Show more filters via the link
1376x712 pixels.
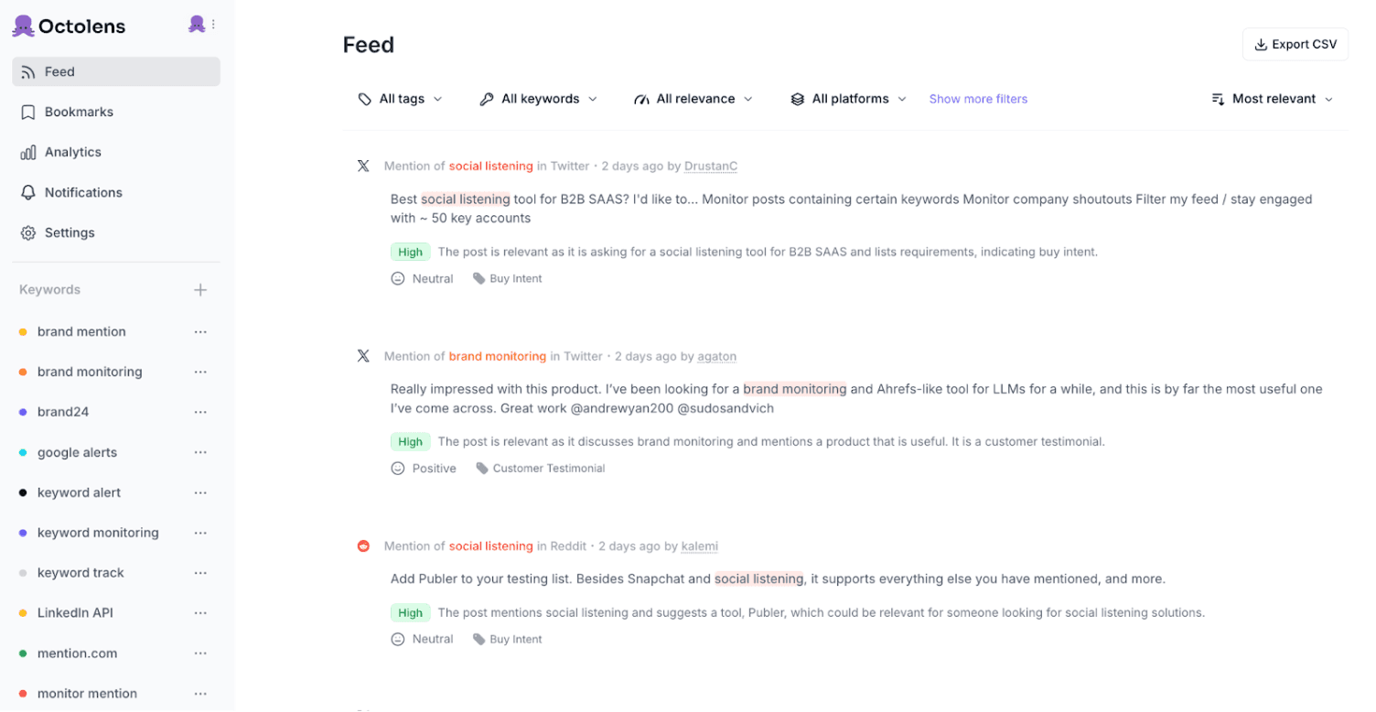tap(978, 98)
